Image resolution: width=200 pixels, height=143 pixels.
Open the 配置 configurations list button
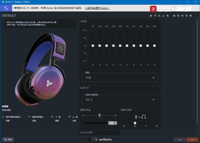(8, 140)
